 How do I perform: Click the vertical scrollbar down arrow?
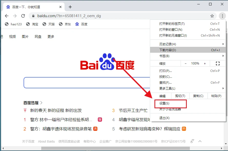pos(226,144)
